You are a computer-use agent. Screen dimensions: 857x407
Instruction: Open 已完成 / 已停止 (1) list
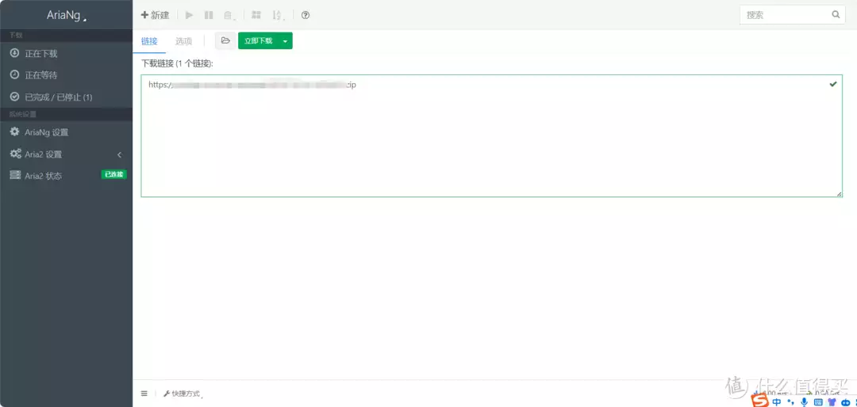(x=66, y=97)
